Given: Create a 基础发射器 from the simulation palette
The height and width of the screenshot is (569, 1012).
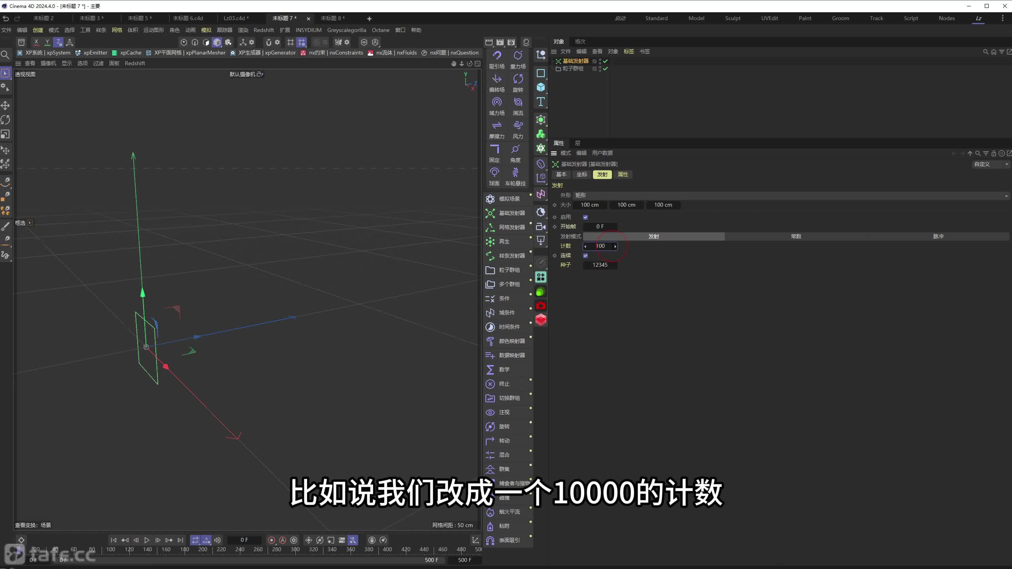Looking at the screenshot, I should pyautogui.click(x=506, y=213).
